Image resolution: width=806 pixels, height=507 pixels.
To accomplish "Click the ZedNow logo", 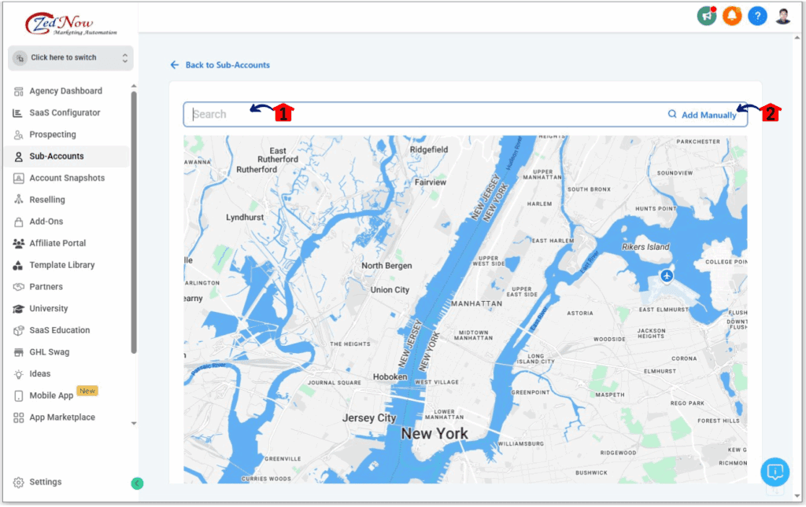I will coord(71,23).
